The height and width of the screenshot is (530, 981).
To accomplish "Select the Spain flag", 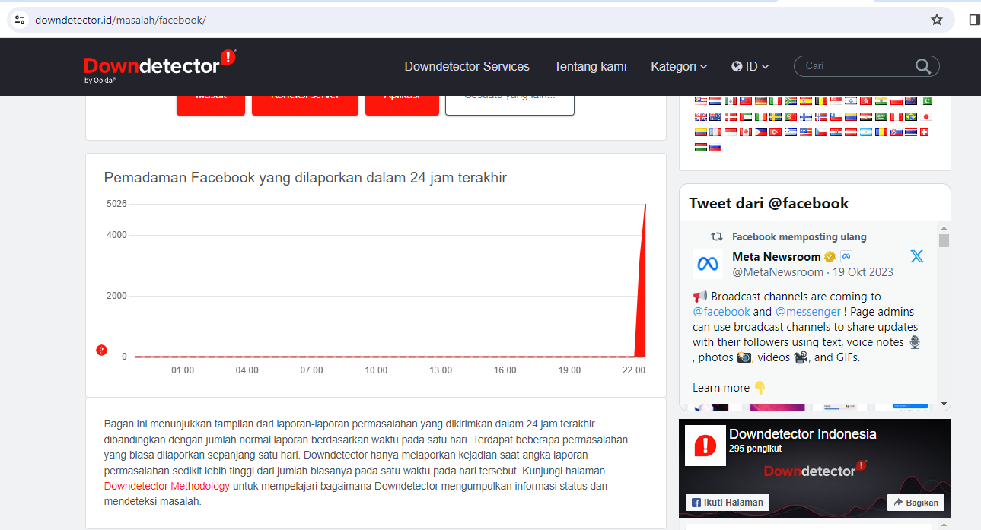I will pos(806,100).
